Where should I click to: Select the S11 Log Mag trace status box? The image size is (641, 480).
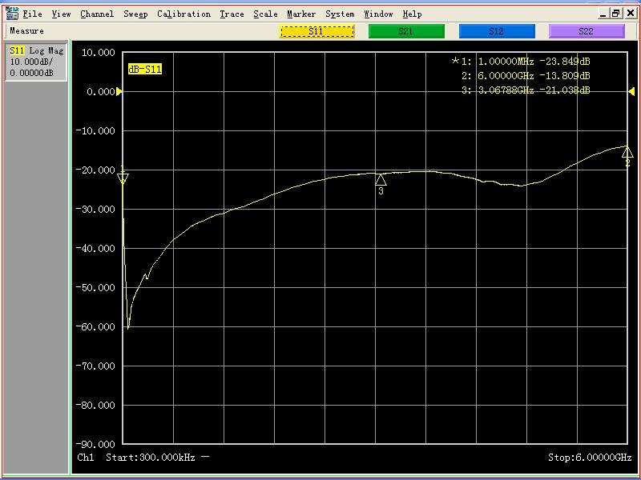[x=36, y=62]
